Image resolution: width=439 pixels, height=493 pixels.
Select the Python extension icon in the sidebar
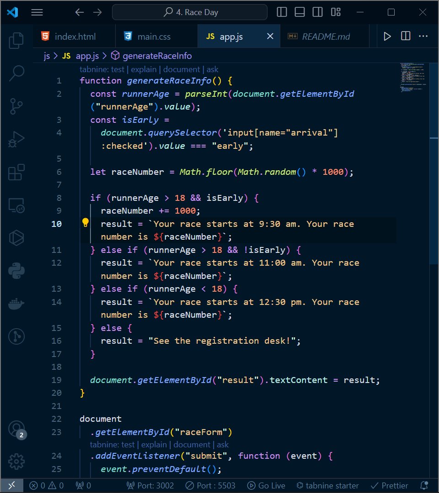tap(16, 271)
